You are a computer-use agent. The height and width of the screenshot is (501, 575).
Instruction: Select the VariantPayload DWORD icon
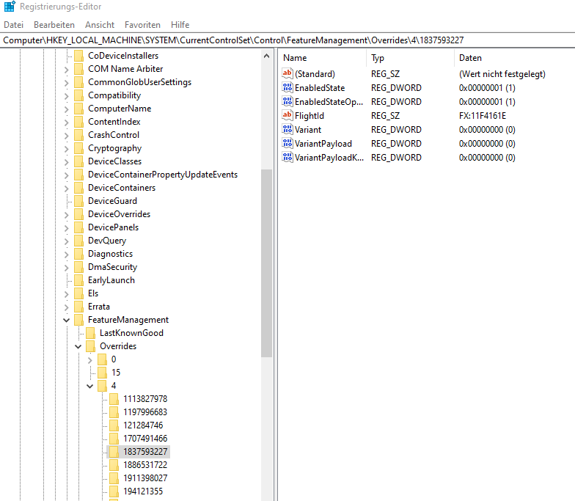(x=287, y=143)
